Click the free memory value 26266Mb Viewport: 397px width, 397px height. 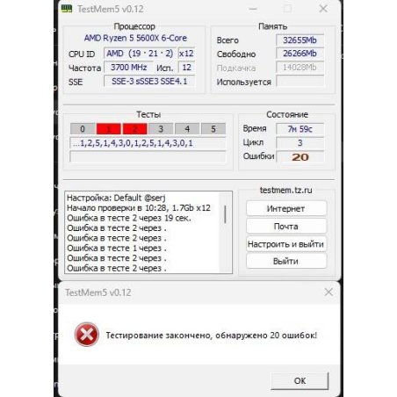pyautogui.click(x=300, y=54)
